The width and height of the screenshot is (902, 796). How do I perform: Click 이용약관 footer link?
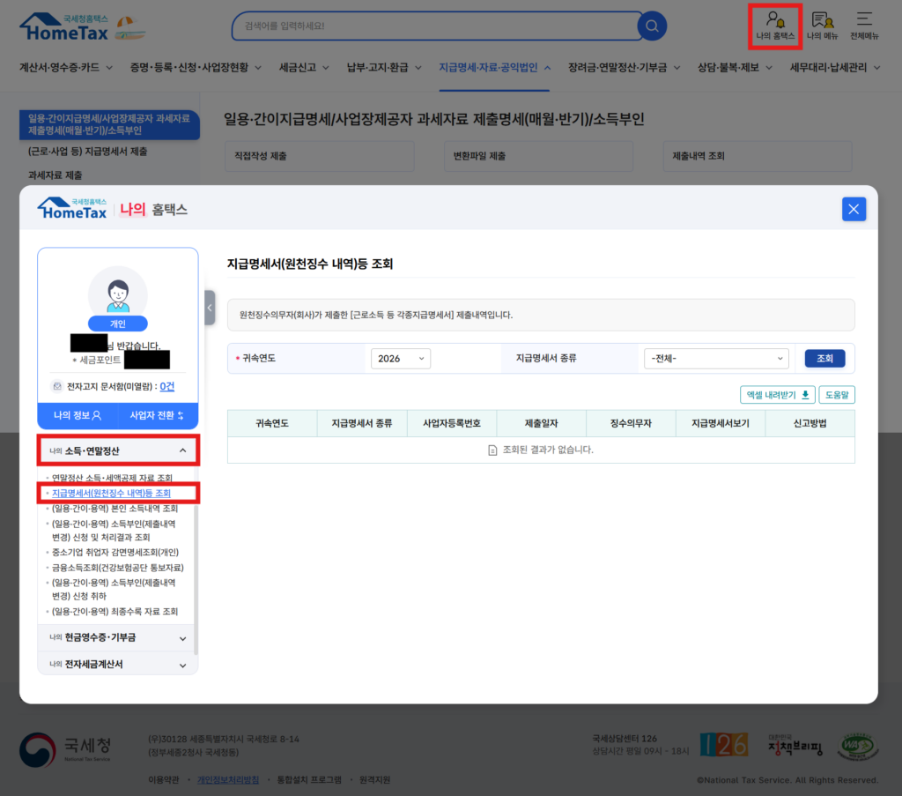click(x=163, y=780)
